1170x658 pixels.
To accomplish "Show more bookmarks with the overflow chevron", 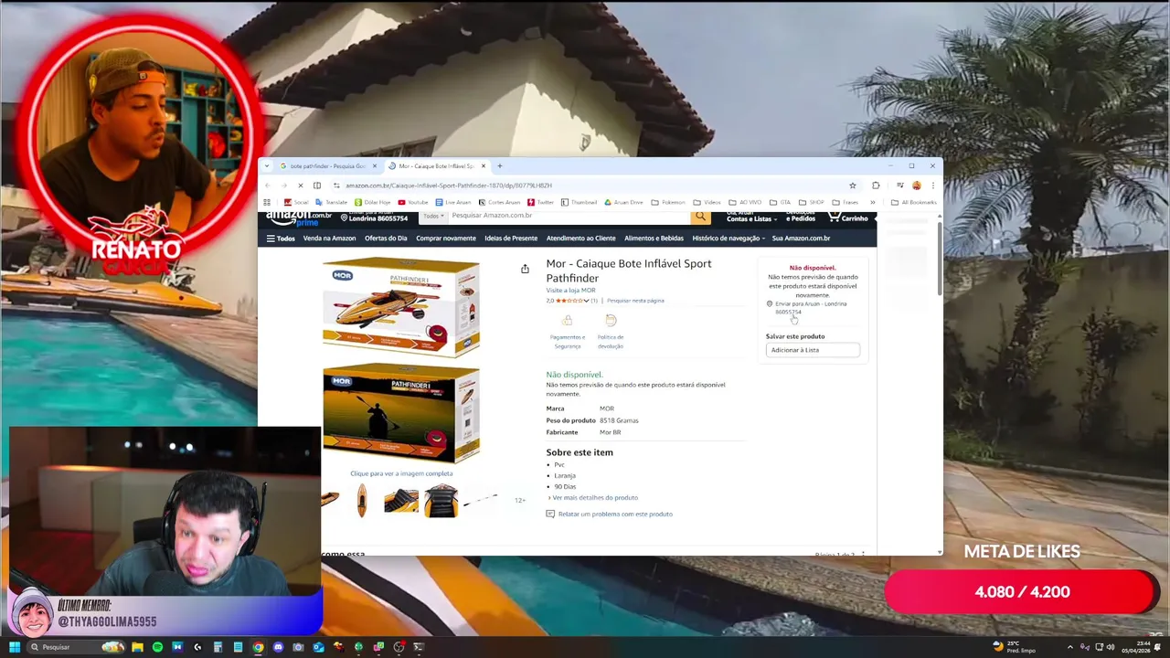I will [873, 202].
